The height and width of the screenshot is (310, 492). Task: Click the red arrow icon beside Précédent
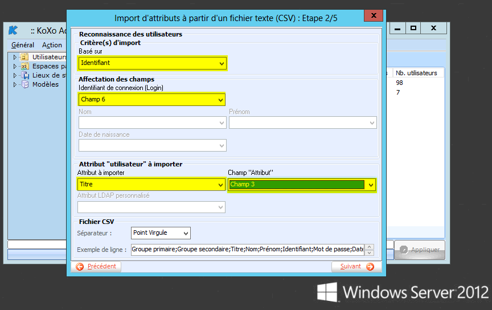tap(80, 267)
